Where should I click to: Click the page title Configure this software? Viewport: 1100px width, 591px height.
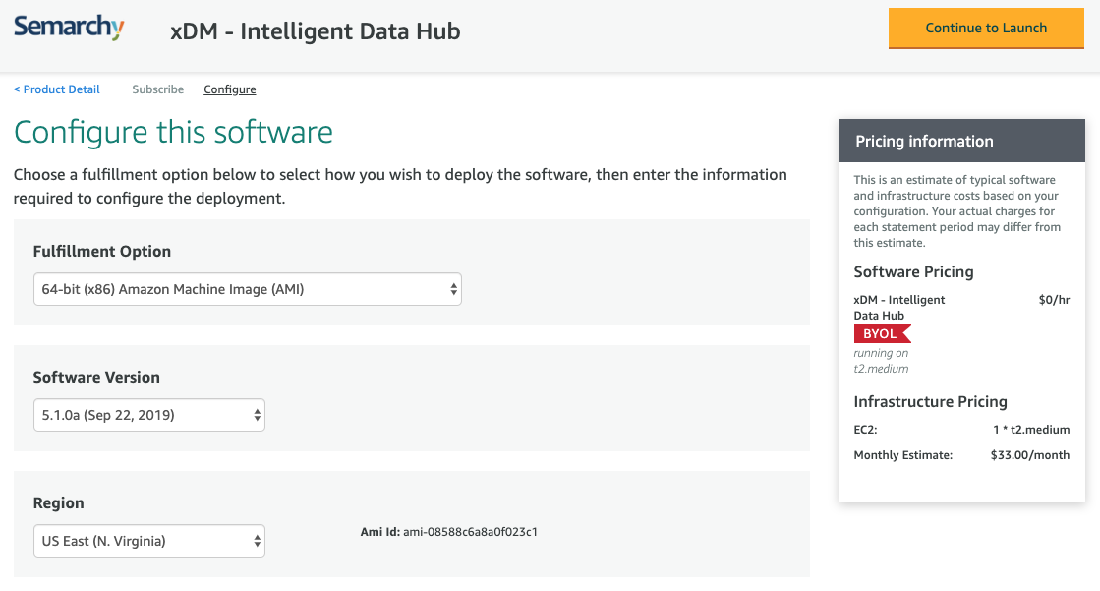173,132
